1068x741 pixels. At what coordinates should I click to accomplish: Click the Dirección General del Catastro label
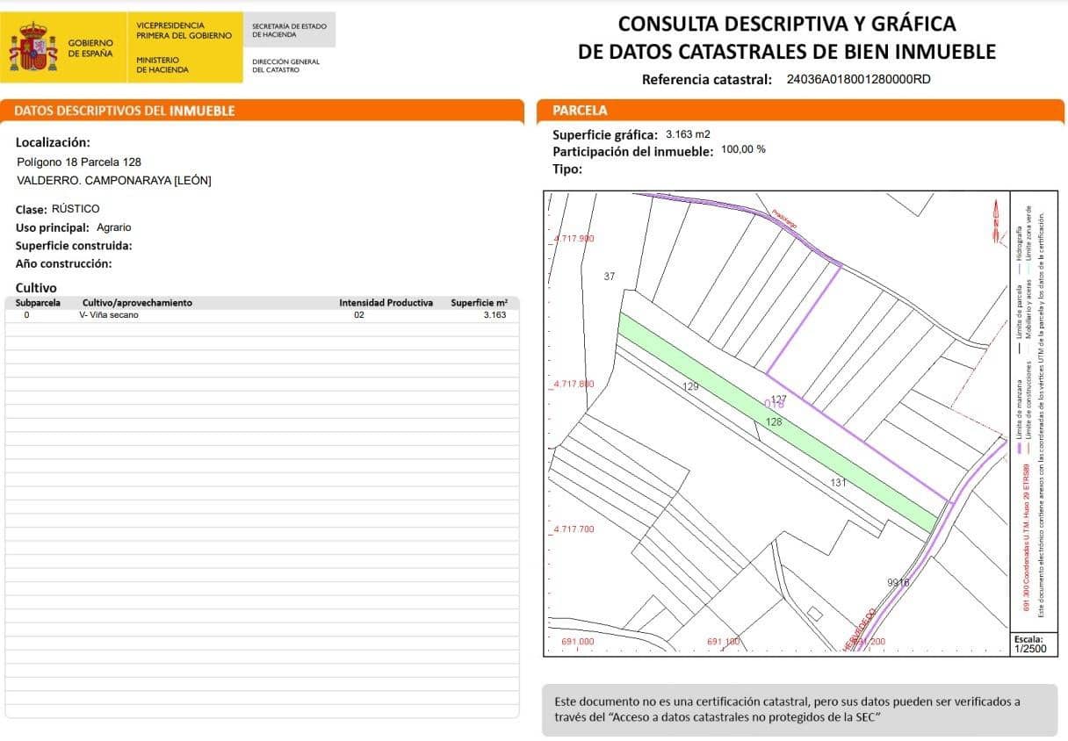[x=285, y=66]
